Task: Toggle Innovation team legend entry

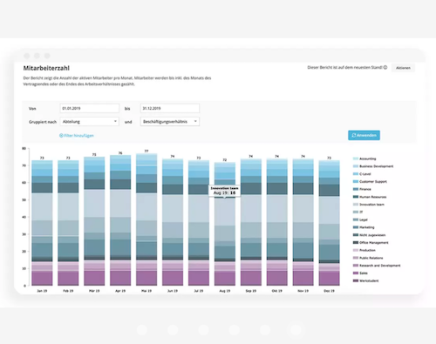Action: click(368, 205)
